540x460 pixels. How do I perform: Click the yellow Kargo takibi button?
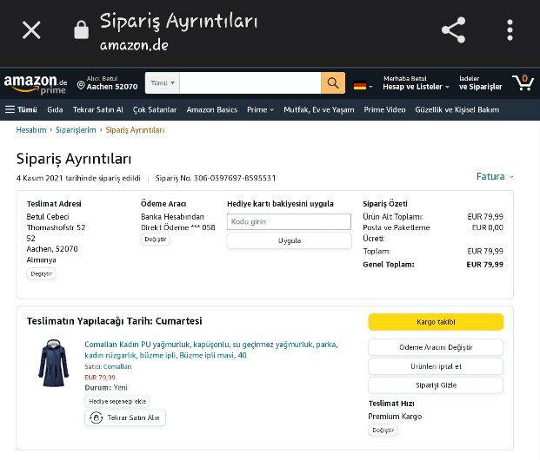[436, 322]
